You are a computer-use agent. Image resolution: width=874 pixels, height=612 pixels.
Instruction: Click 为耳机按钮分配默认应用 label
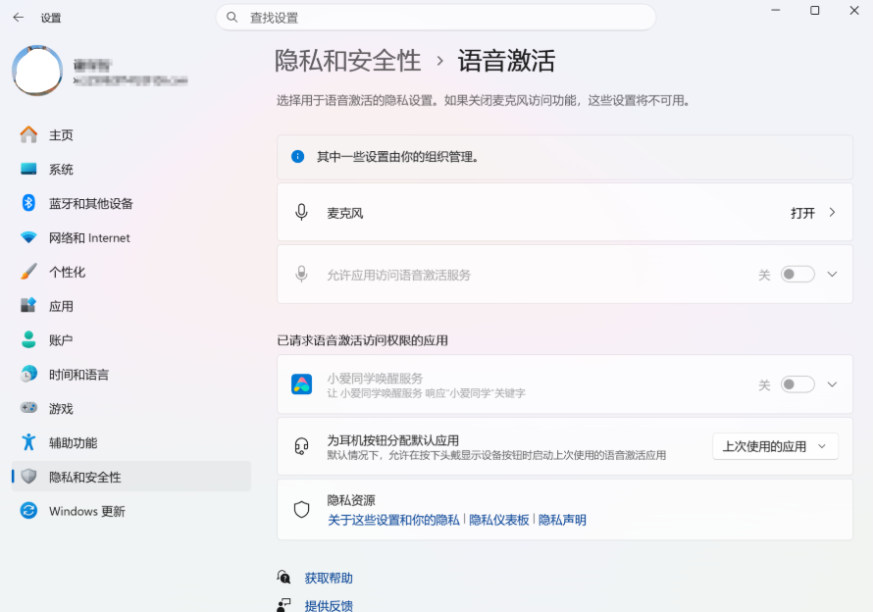pyautogui.click(x=393, y=440)
